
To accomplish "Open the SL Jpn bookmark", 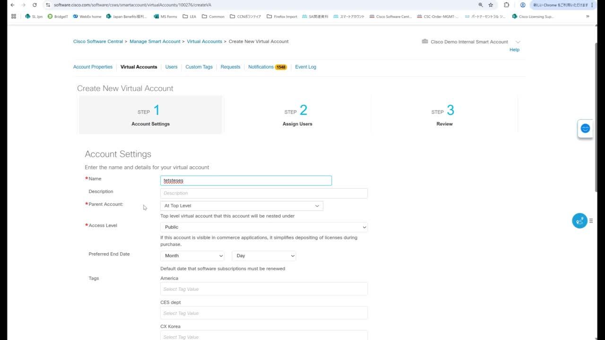I will tap(34, 16).
